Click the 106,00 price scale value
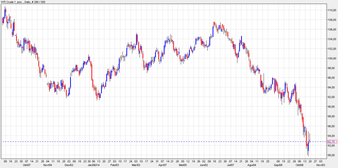Image resolution: width=338 pixels, height=168 pixels. tap(331, 30)
